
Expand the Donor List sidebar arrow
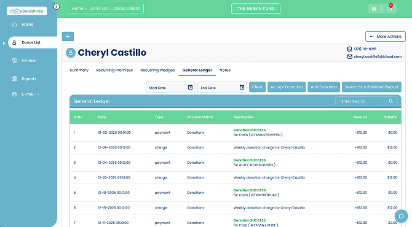click(x=4, y=43)
